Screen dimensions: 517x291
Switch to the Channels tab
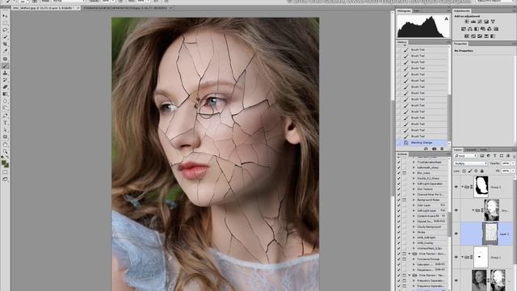point(470,150)
